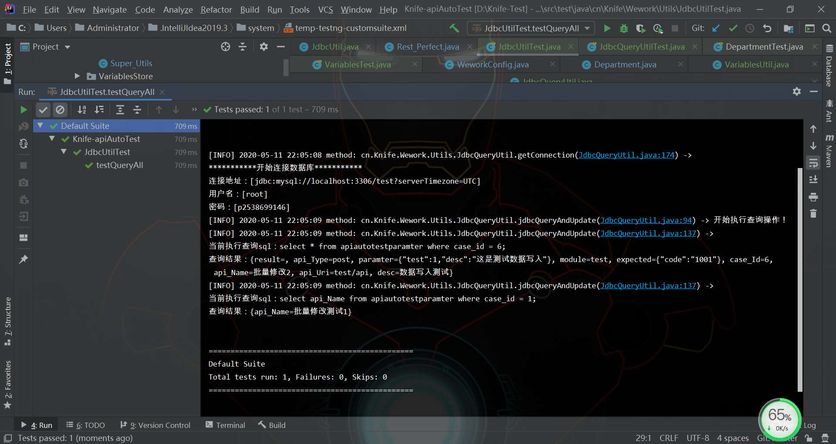The width and height of the screenshot is (836, 444).
Task: Toggle the Maven side panel
Action: (829, 151)
